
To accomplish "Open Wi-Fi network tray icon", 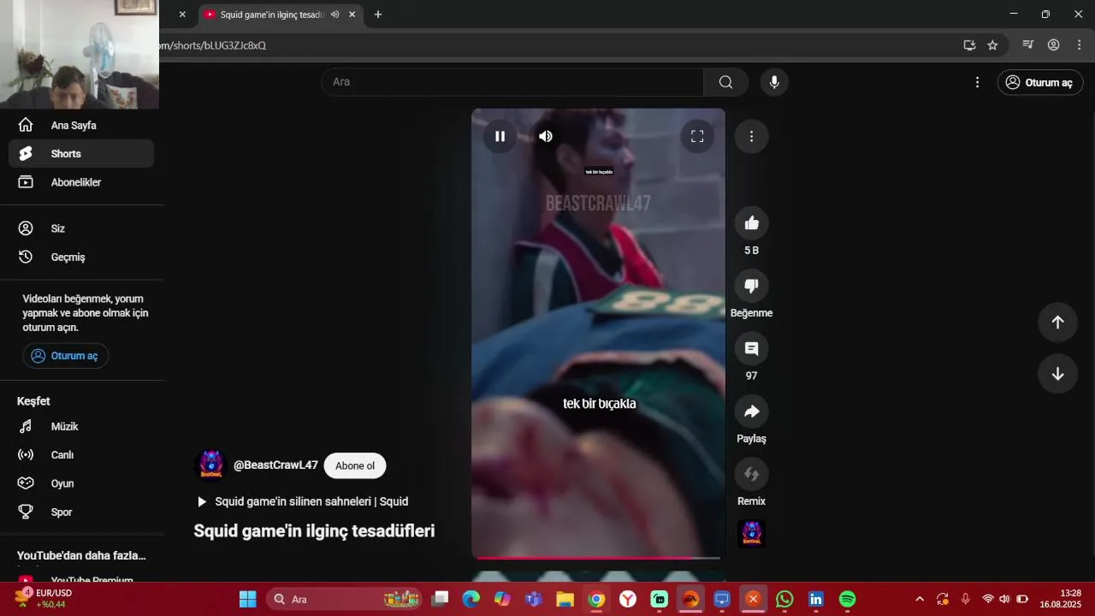I will (988, 599).
